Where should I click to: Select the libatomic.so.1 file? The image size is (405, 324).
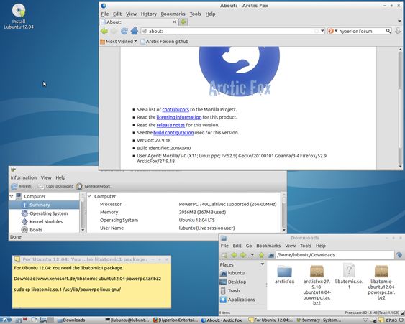(349, 276)
